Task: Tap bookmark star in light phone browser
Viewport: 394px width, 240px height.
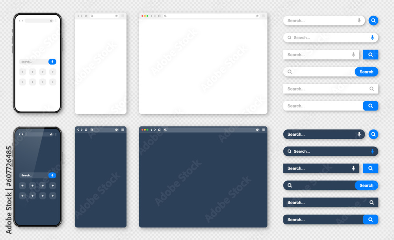Action: coord(51,20)
